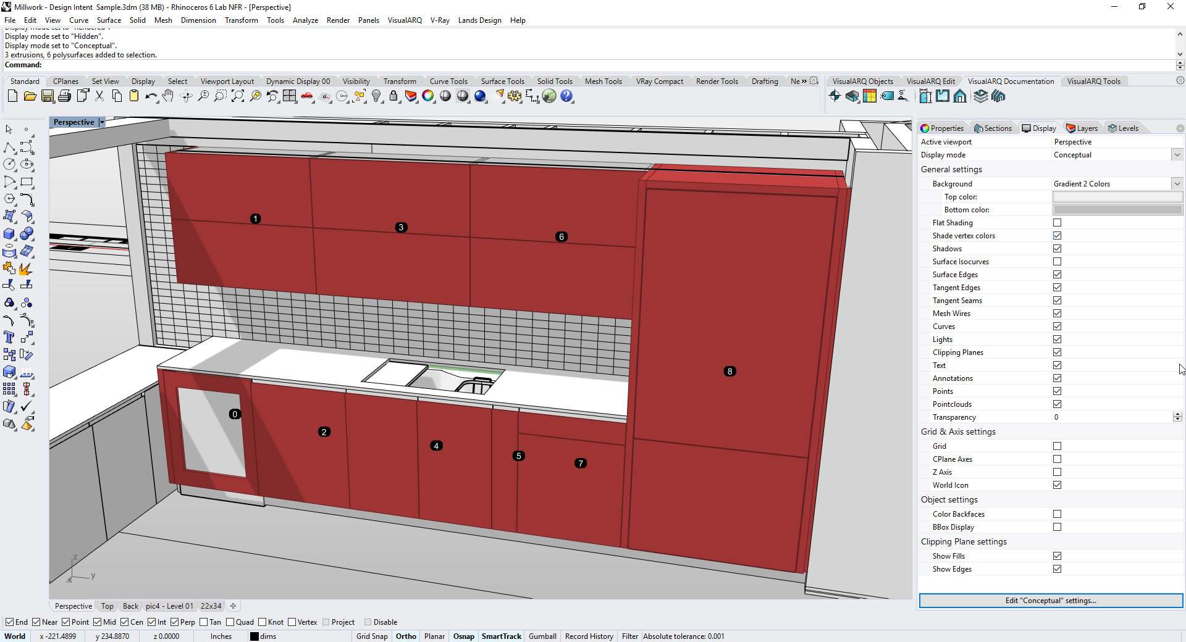Open the Background gradient dropdown
Image resolution: width=1186 pixels, height=642 pixels.
(x=1177, y=184)
